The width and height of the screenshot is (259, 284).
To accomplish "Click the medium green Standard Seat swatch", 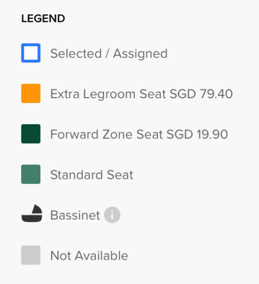I will pos(31,174).
